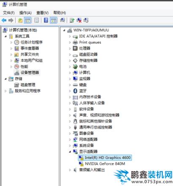Image resolution: width=173 pixels, height=186 pixels.
Task: Open the 查看(V) menu
Action: pyautogui.click(x=43, y=13)
